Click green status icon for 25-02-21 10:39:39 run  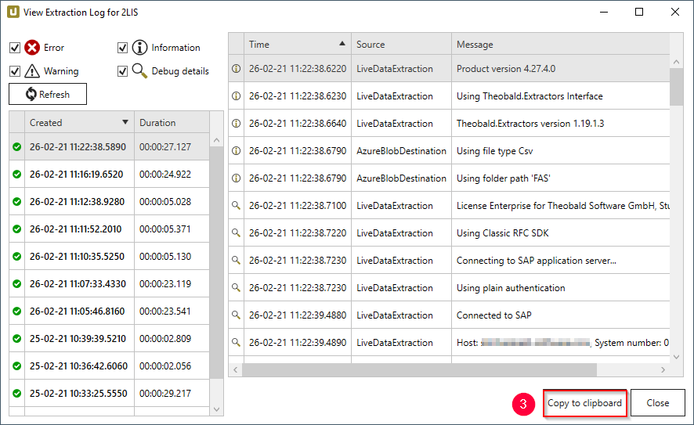tap(16, 339)
